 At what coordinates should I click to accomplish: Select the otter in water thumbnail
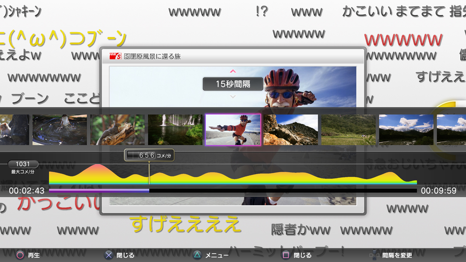pyautogui.click(x=60, y=130)
